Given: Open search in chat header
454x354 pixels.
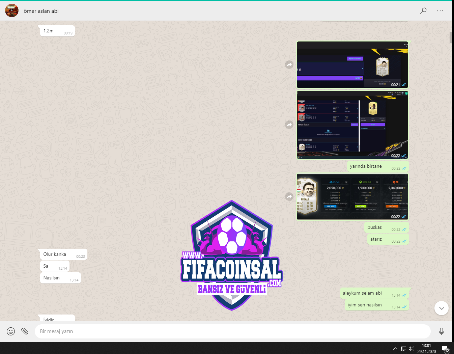Looking at the screenshot, I should point(423,11).
